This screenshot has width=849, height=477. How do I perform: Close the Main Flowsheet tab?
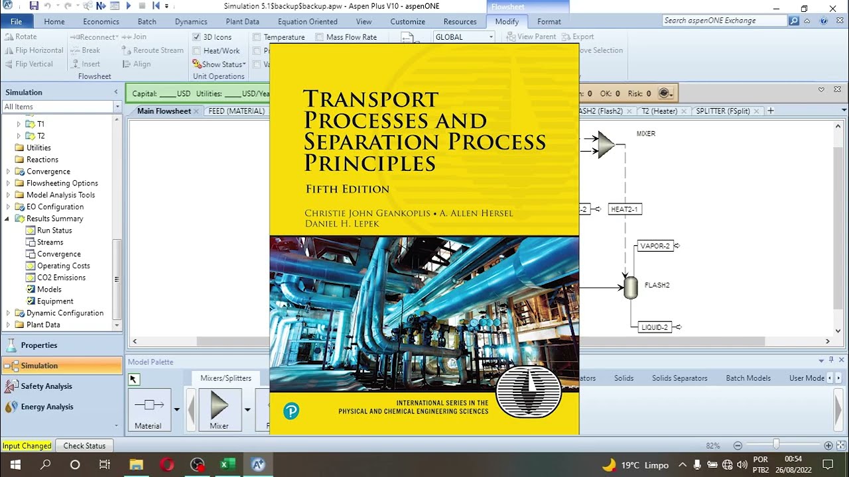click(x=196, y=111)
